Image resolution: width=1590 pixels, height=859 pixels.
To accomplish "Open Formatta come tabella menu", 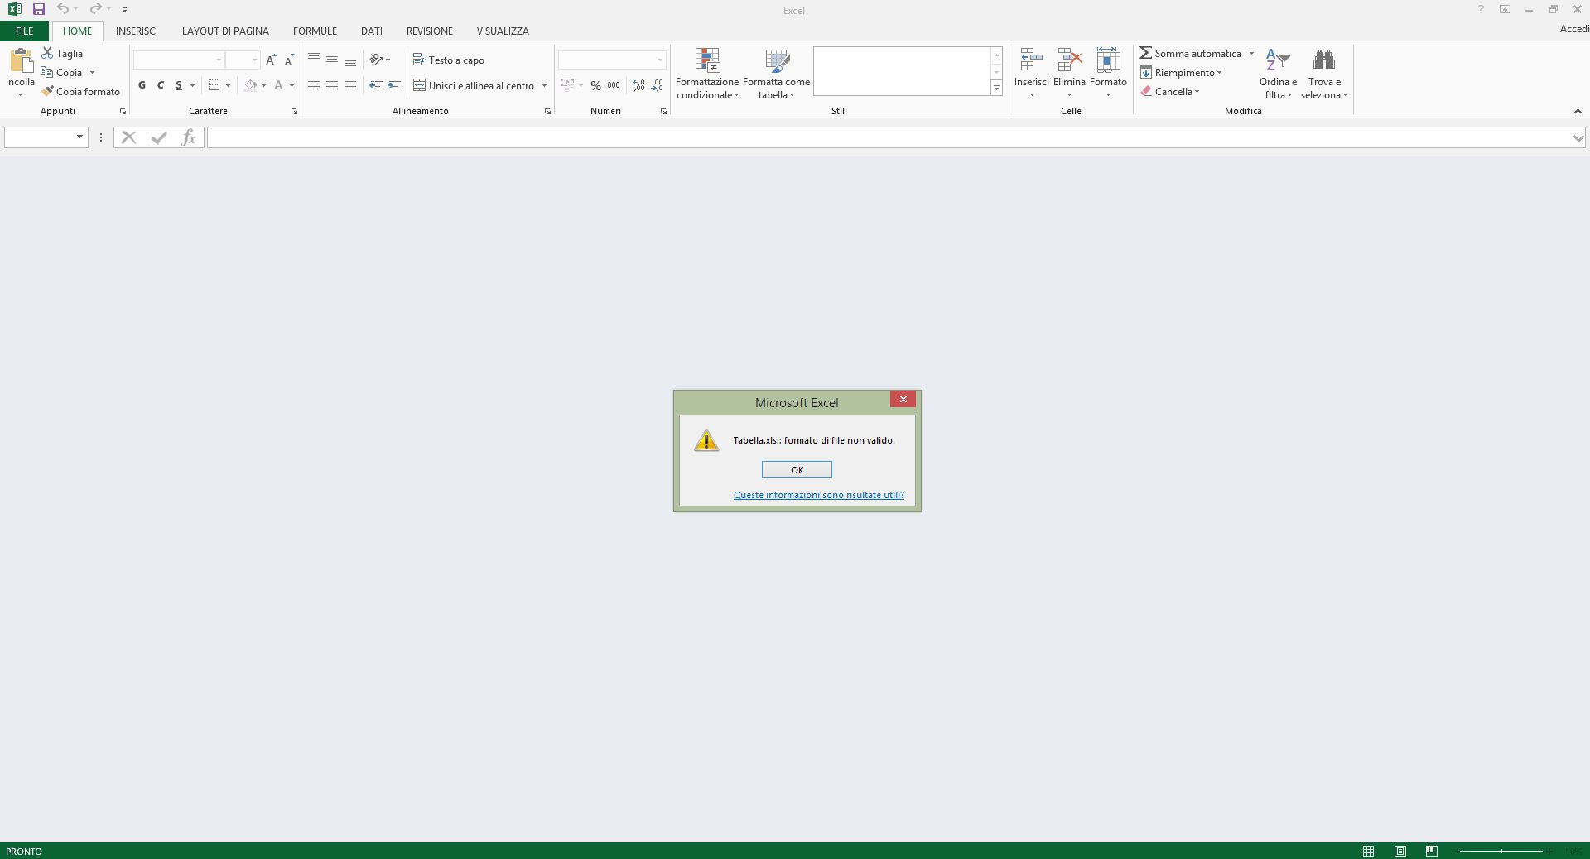I will coord(776,74).
